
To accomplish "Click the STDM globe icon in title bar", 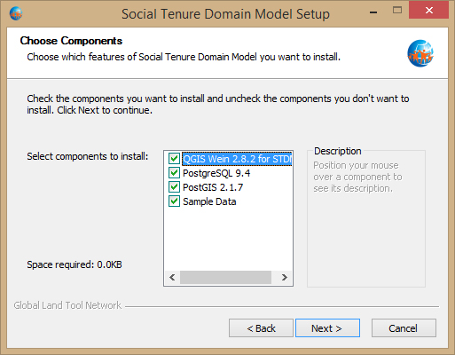I will (16, 13).
